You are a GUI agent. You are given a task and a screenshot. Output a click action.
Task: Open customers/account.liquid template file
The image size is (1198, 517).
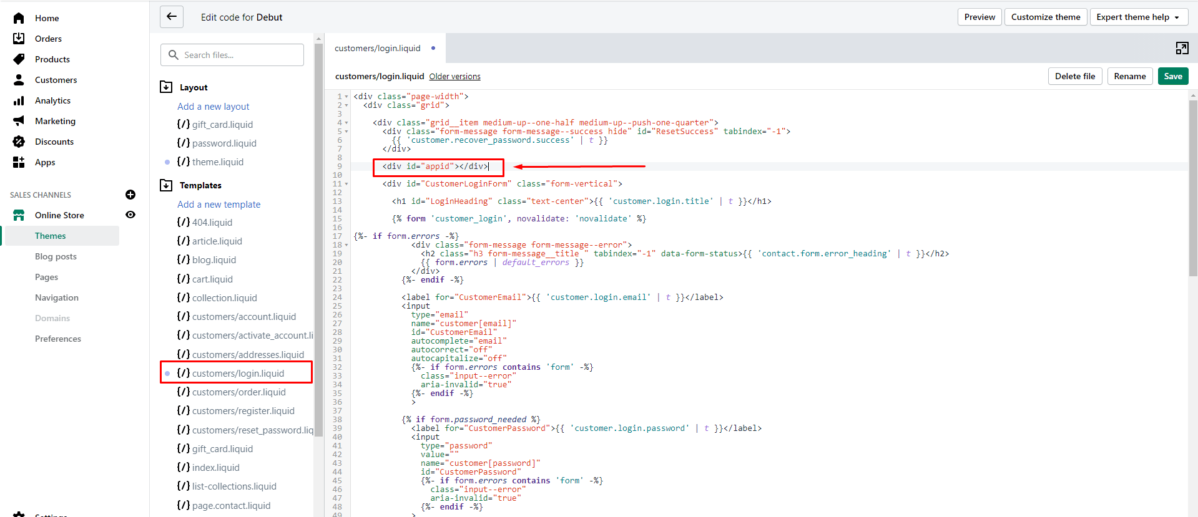[x=237, y=317]
